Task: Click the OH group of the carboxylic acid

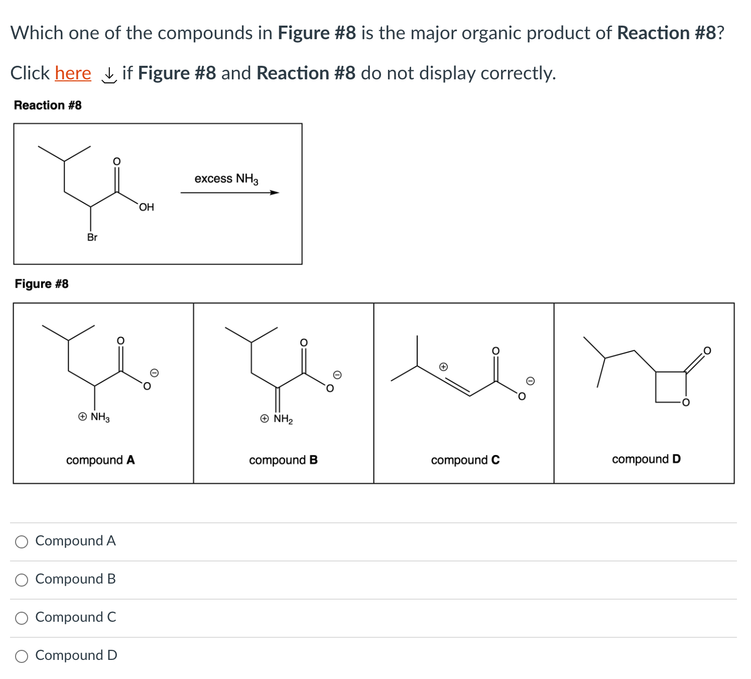Action: tap(147, 207)
